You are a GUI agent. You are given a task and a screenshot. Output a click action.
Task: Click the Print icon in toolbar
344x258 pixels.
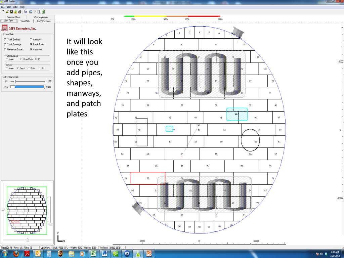[19, 11]
